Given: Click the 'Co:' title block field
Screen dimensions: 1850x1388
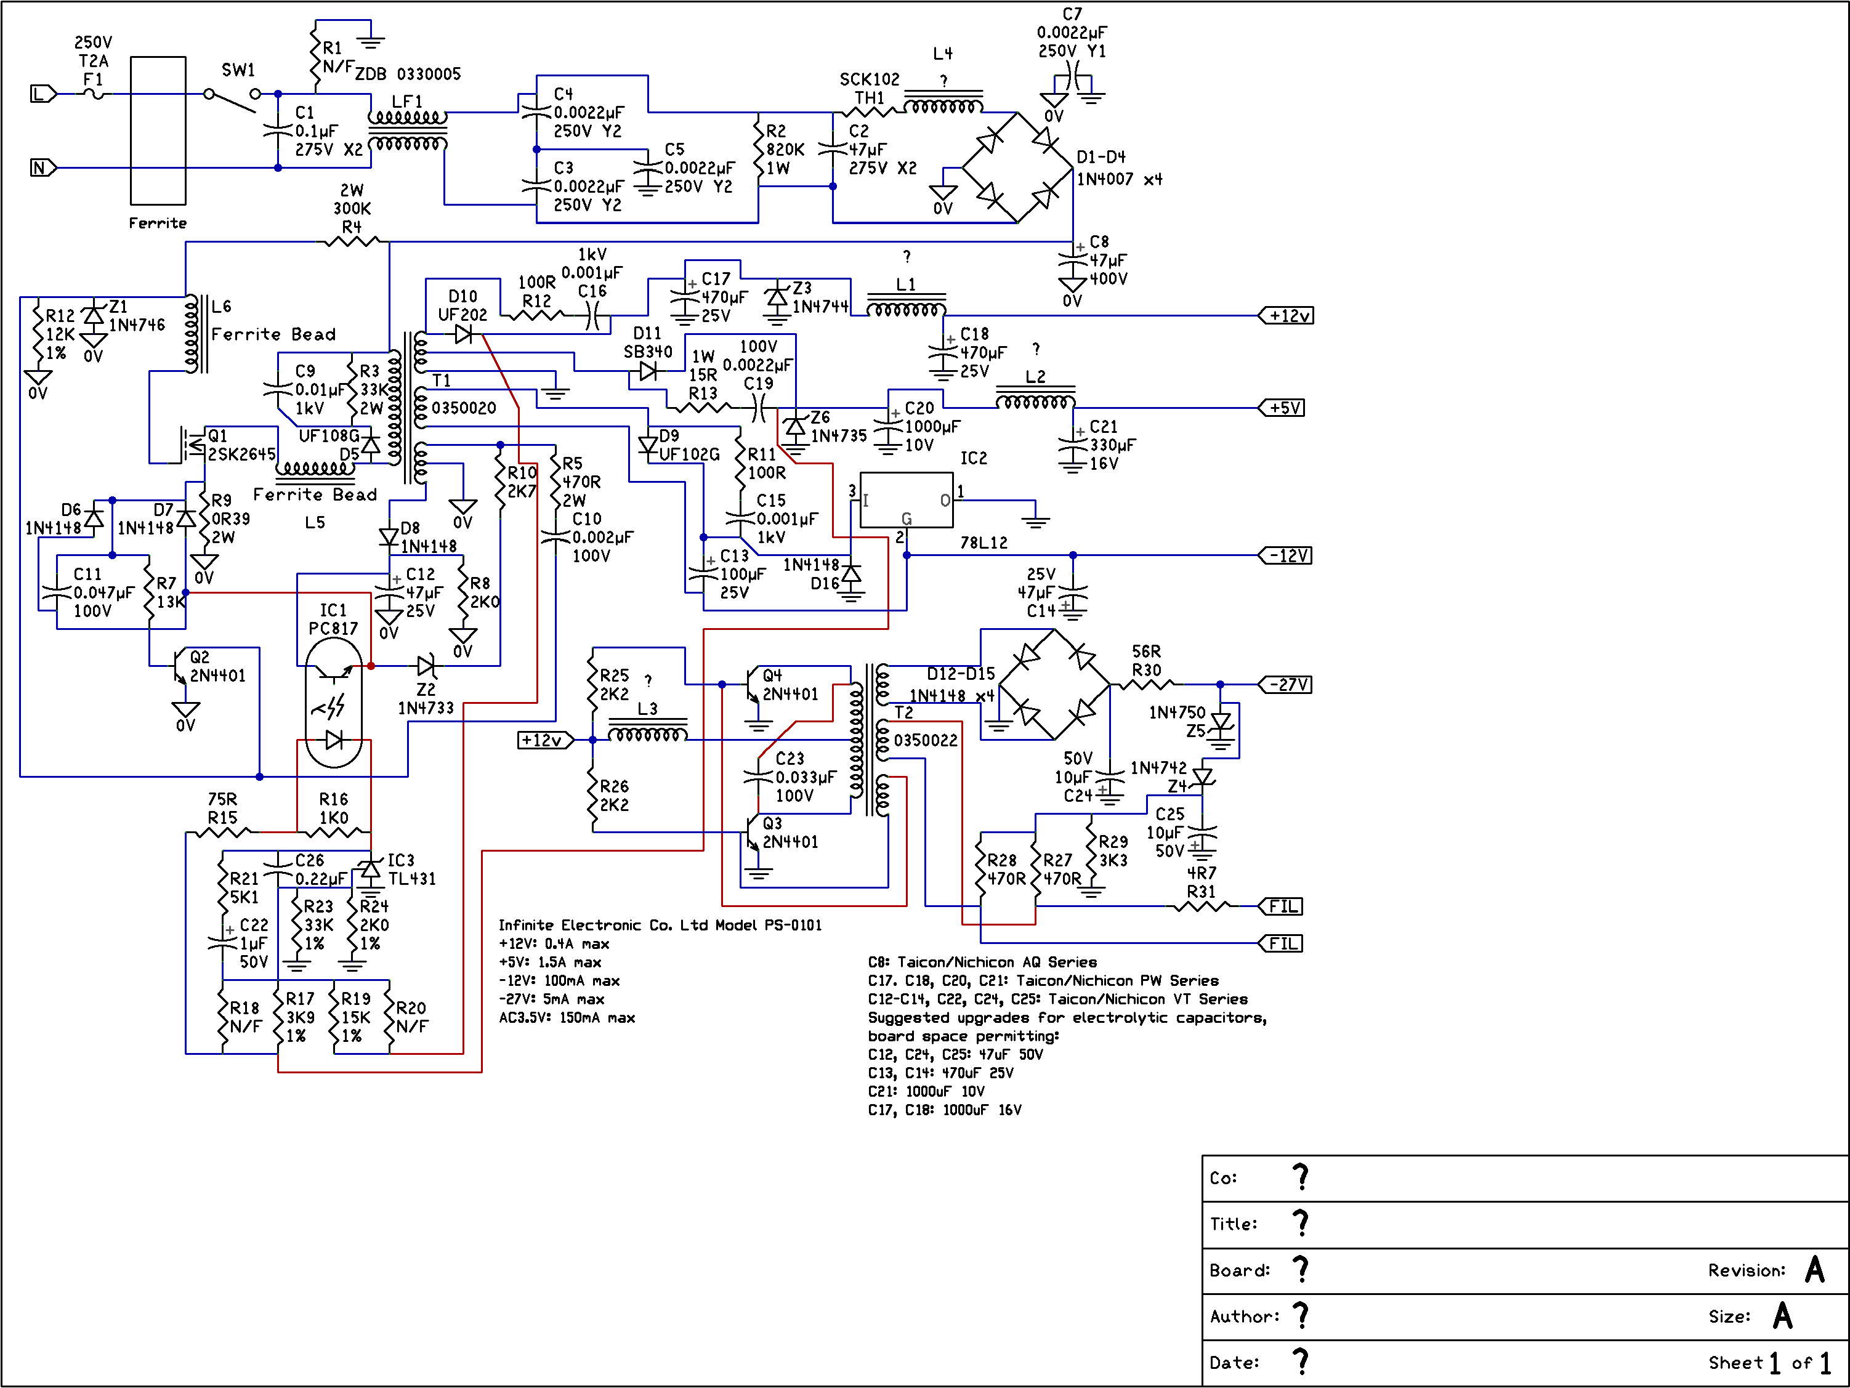Looking at the screenshot, I should [1525, 1178].
